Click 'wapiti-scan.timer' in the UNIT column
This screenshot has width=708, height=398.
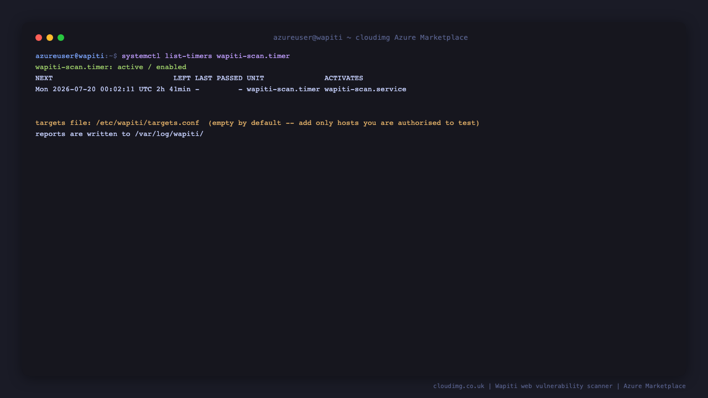point(283,90)
